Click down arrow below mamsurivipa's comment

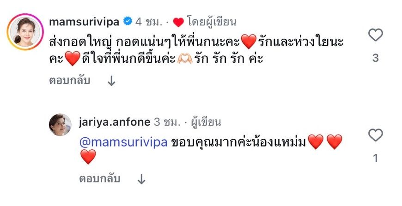[111, 81]
